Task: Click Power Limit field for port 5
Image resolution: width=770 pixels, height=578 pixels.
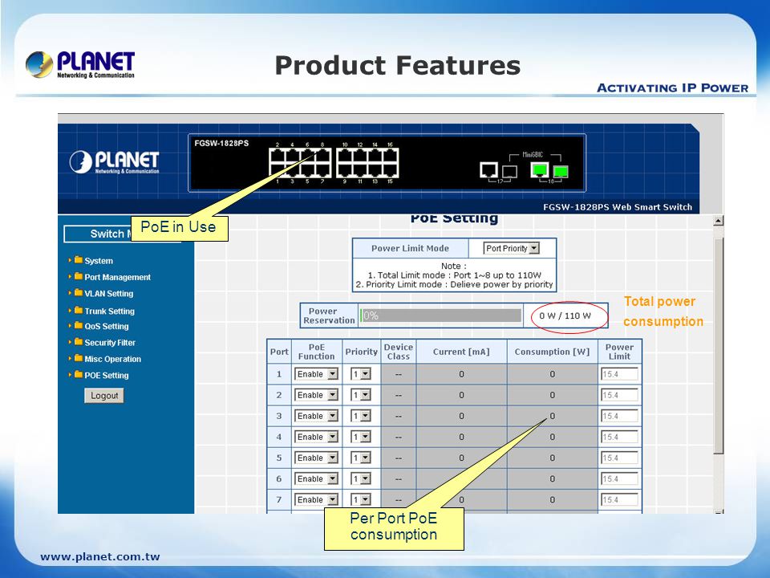Action: [x=619, y=458]
